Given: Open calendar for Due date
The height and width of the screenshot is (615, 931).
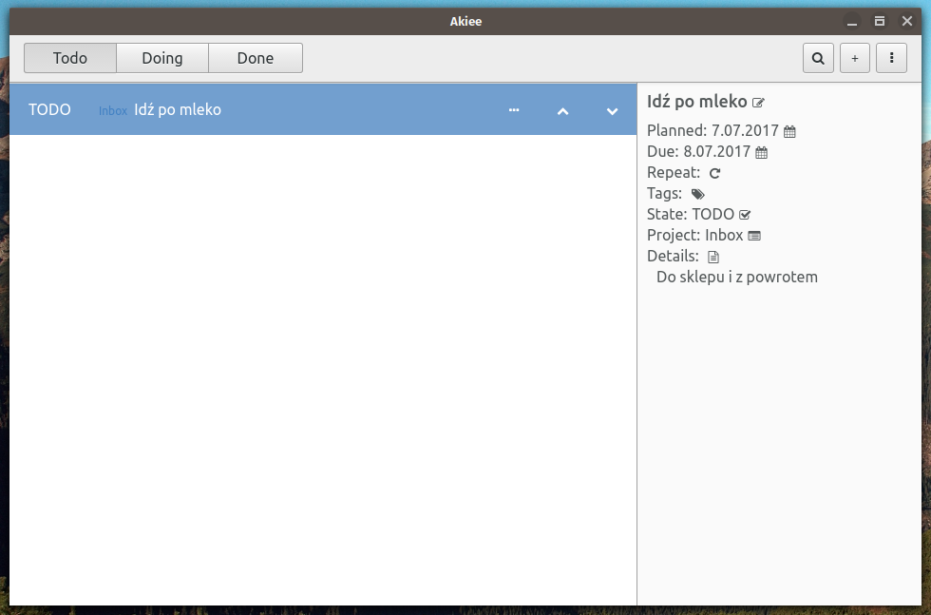Looking at the screenshot, I should pyautogui.click(x=761, y=153).
